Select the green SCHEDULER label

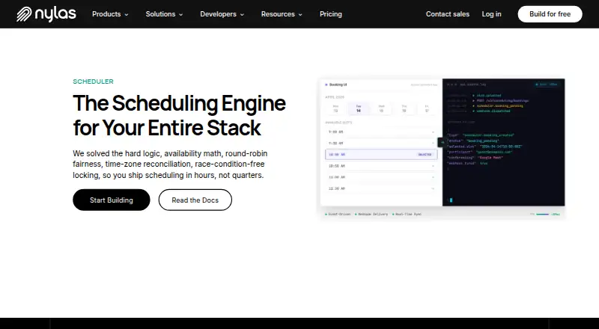[x=93, y=82]
